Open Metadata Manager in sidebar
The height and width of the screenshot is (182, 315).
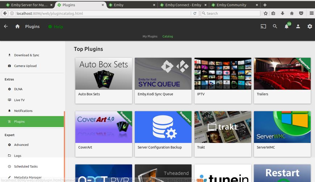[x=32, y=177]
